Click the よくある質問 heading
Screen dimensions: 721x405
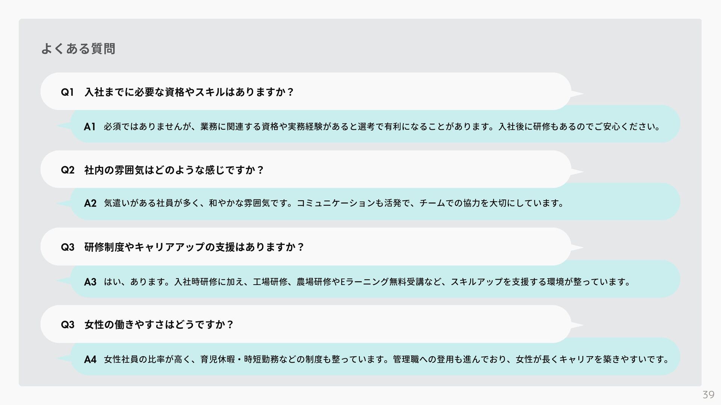point(78,48)
